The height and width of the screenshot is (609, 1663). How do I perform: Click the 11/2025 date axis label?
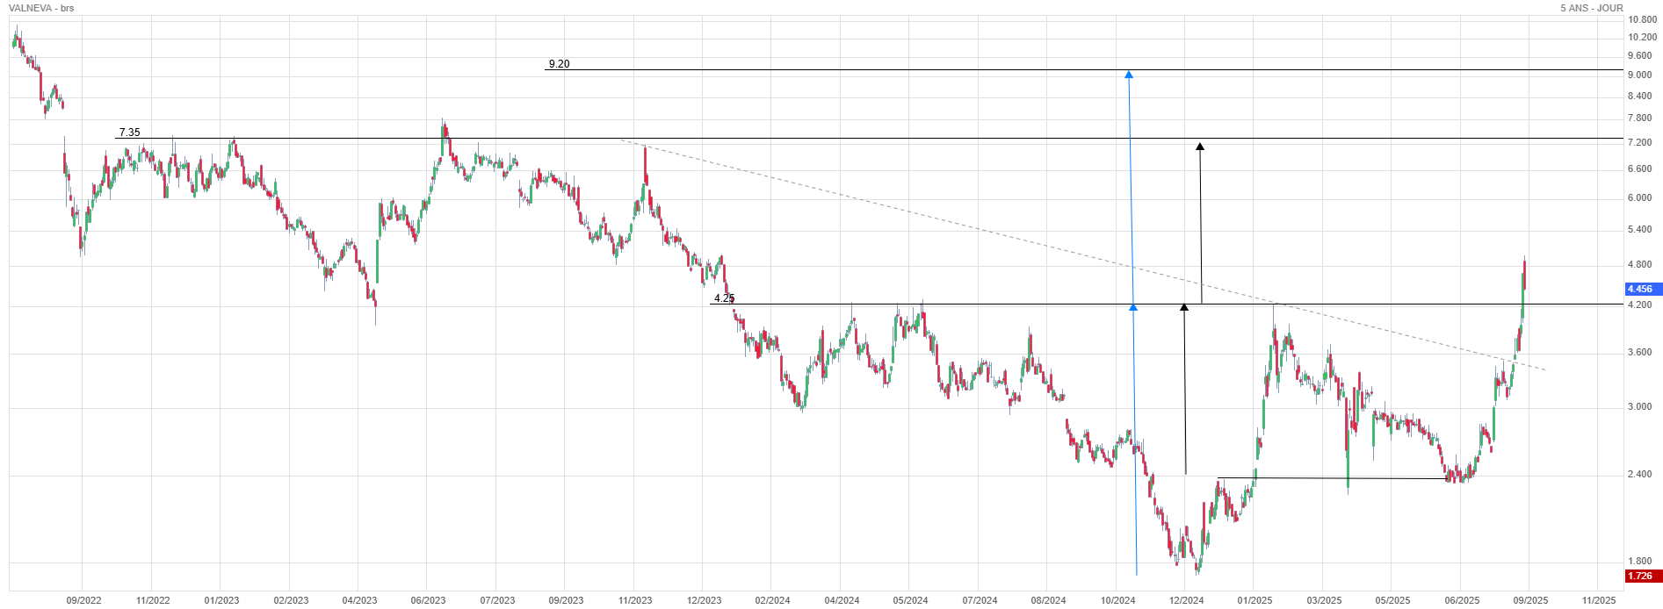[x=1599, y=600]
